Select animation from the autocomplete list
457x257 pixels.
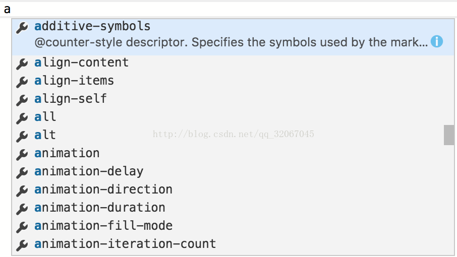click(x=233, y=153)
